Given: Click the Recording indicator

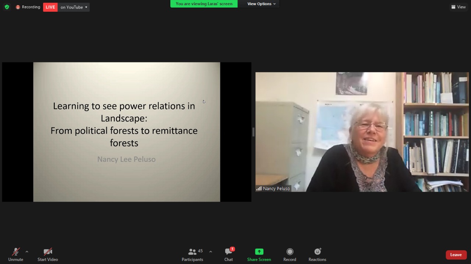Looking at the screenshot, I should pyautogui.click(x=28, y=7).
